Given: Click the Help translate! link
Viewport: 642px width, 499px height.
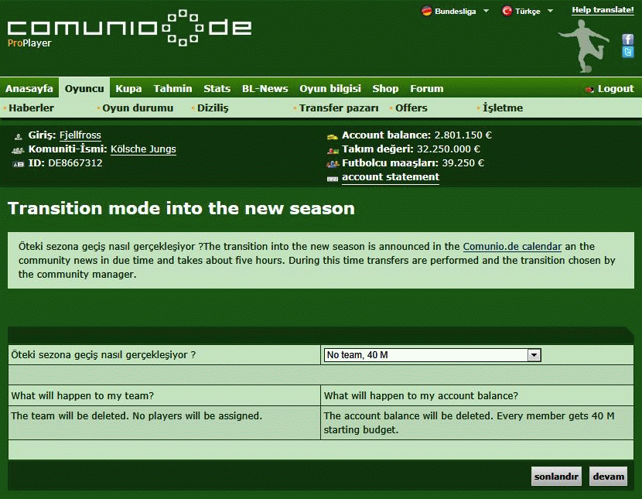Looking at the screenshot, I should point(603,10).
